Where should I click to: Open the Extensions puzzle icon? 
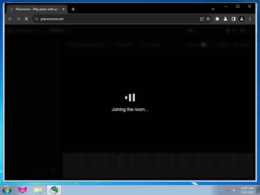tap(217, 19)
